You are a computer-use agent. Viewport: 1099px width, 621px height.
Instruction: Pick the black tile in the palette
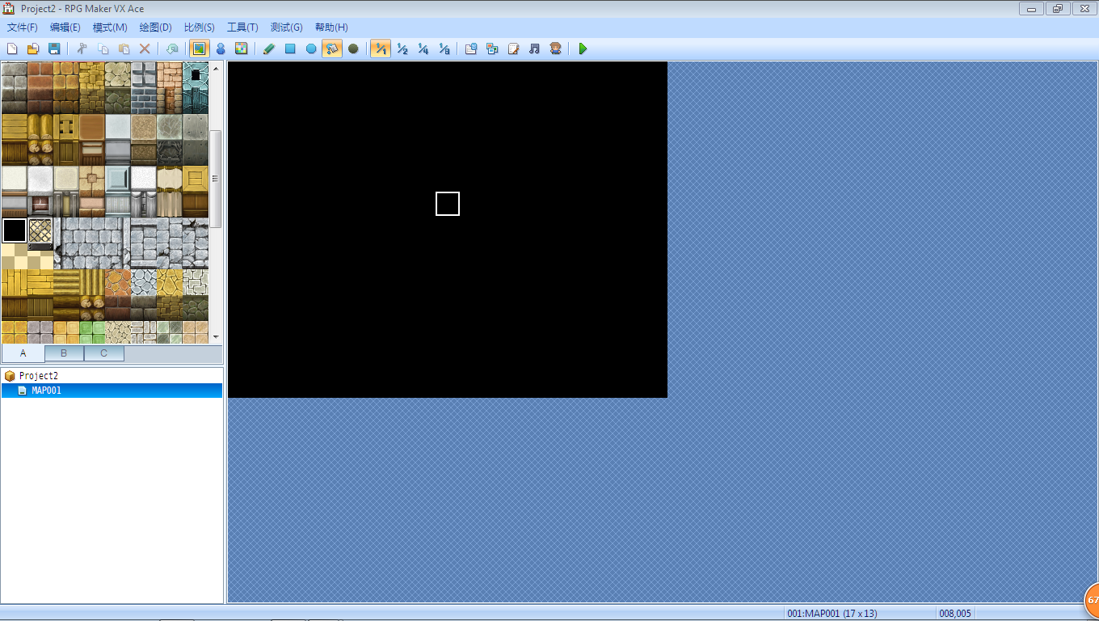point(14,230)
